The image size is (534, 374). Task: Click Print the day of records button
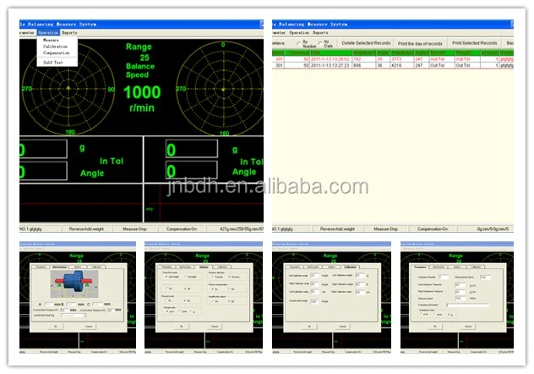click(x=420, y=44)
